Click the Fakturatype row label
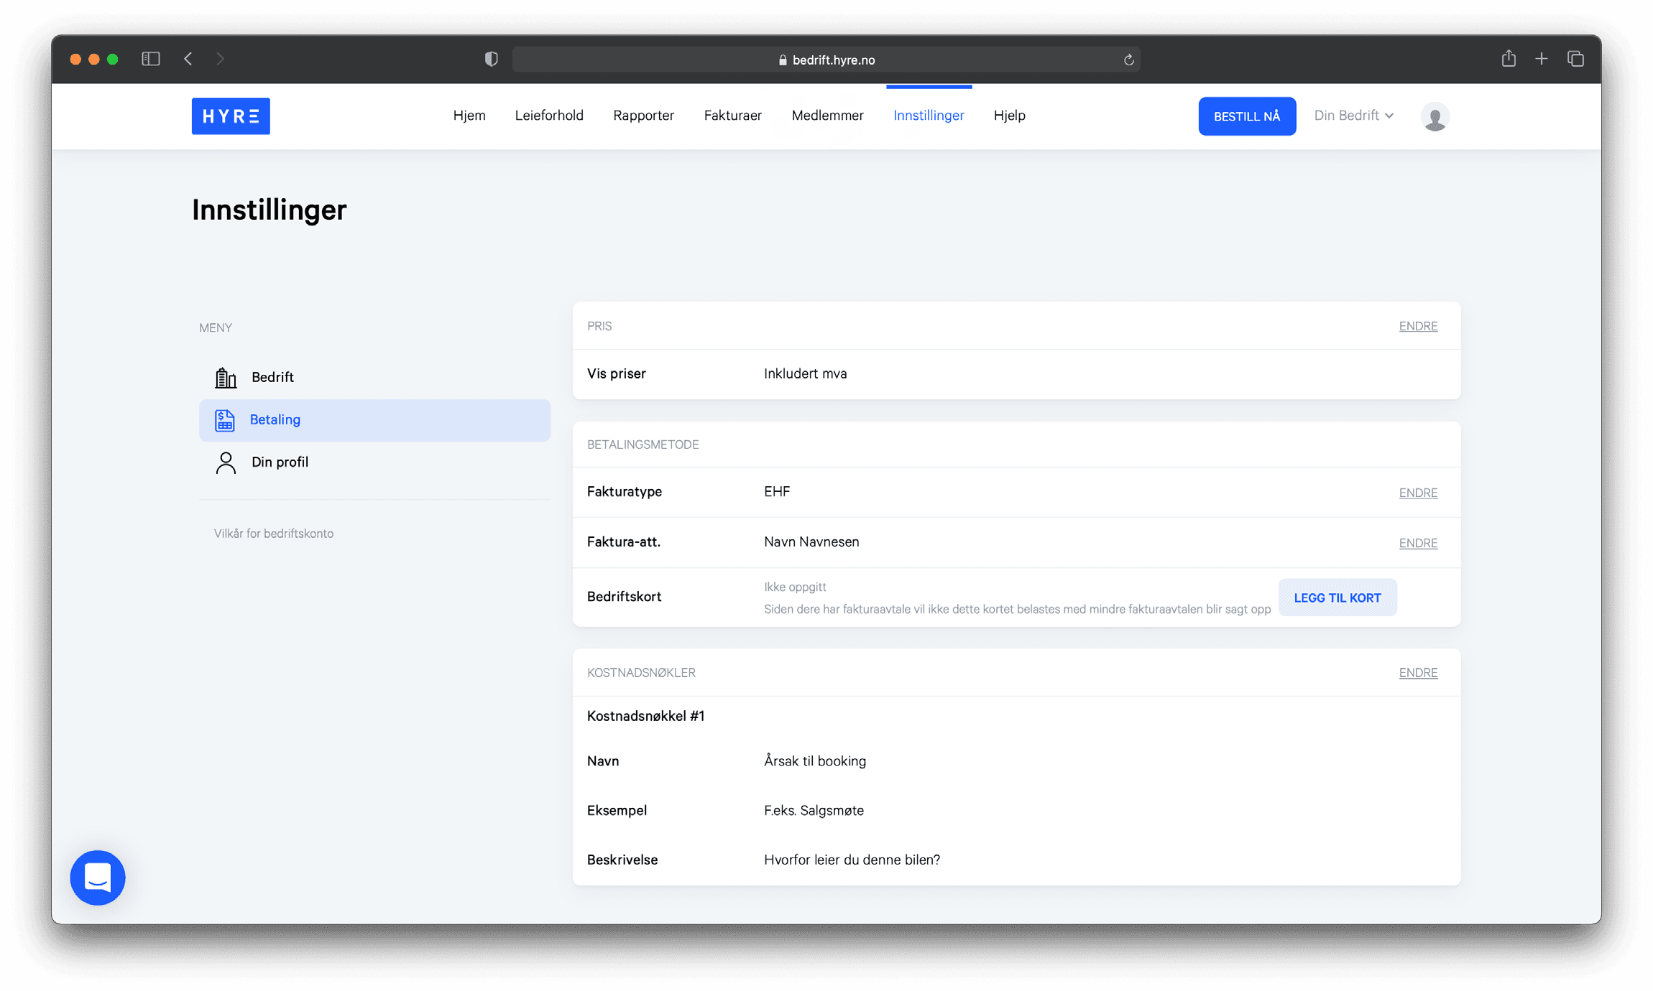This screenshot has height=991, width=1653. (x=624, y=492)
